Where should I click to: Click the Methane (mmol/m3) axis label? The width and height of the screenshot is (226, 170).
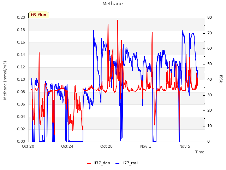click(x=5, y=80)
